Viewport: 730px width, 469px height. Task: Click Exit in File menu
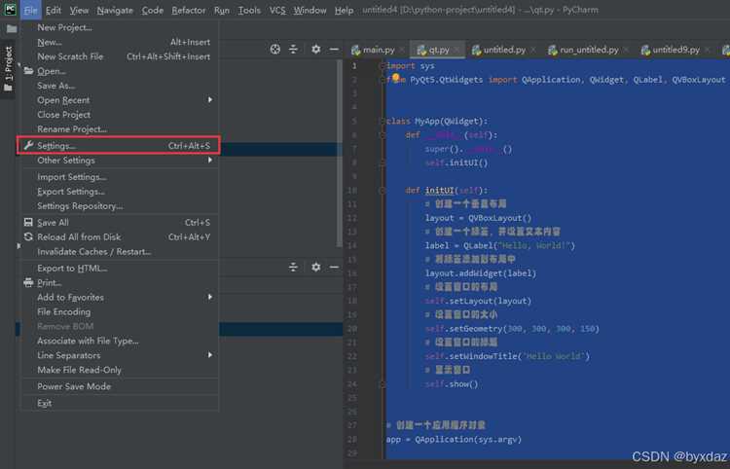(120, 403)
